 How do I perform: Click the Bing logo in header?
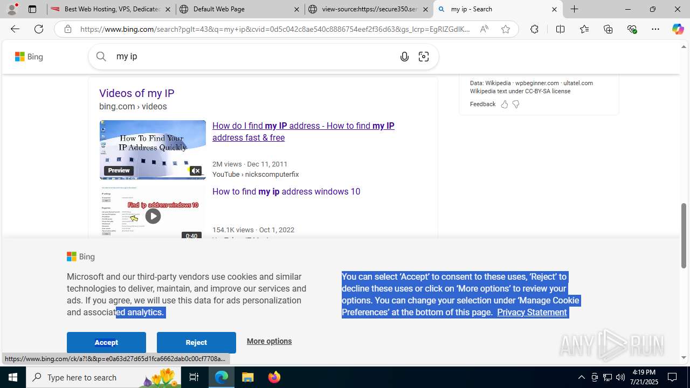click(29, 57)
